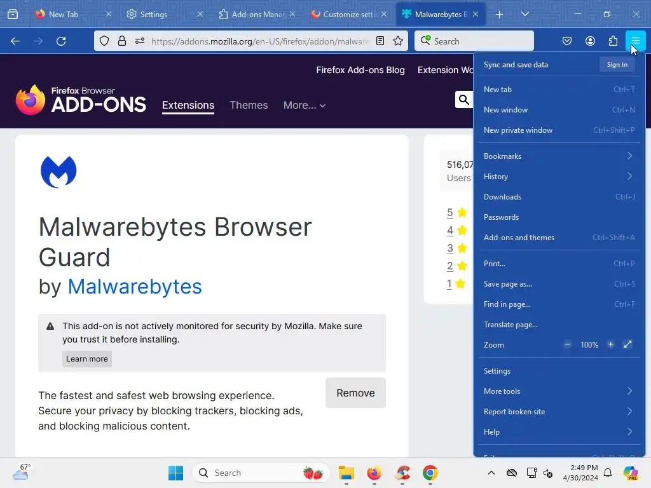Viewport: 651px width, 488px height.
Task: Open weather widget showing 67°
Action: (x=21, y=472)
